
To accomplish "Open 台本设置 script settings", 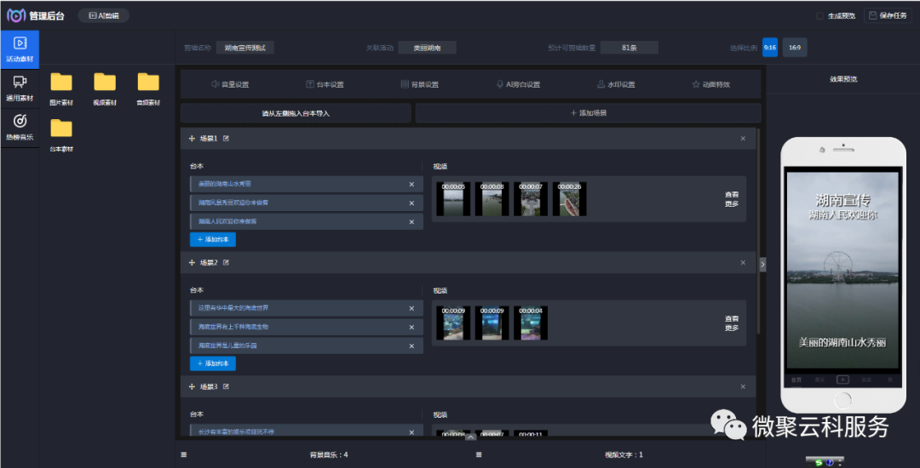I will click(325, 84).
